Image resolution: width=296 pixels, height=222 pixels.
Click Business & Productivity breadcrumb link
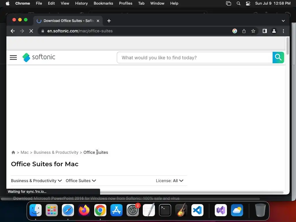point(56,152)
